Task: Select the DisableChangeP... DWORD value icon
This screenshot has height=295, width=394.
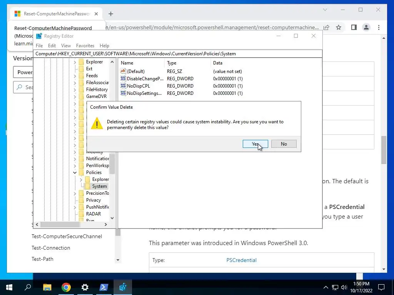Action: [x=123, y=78]
